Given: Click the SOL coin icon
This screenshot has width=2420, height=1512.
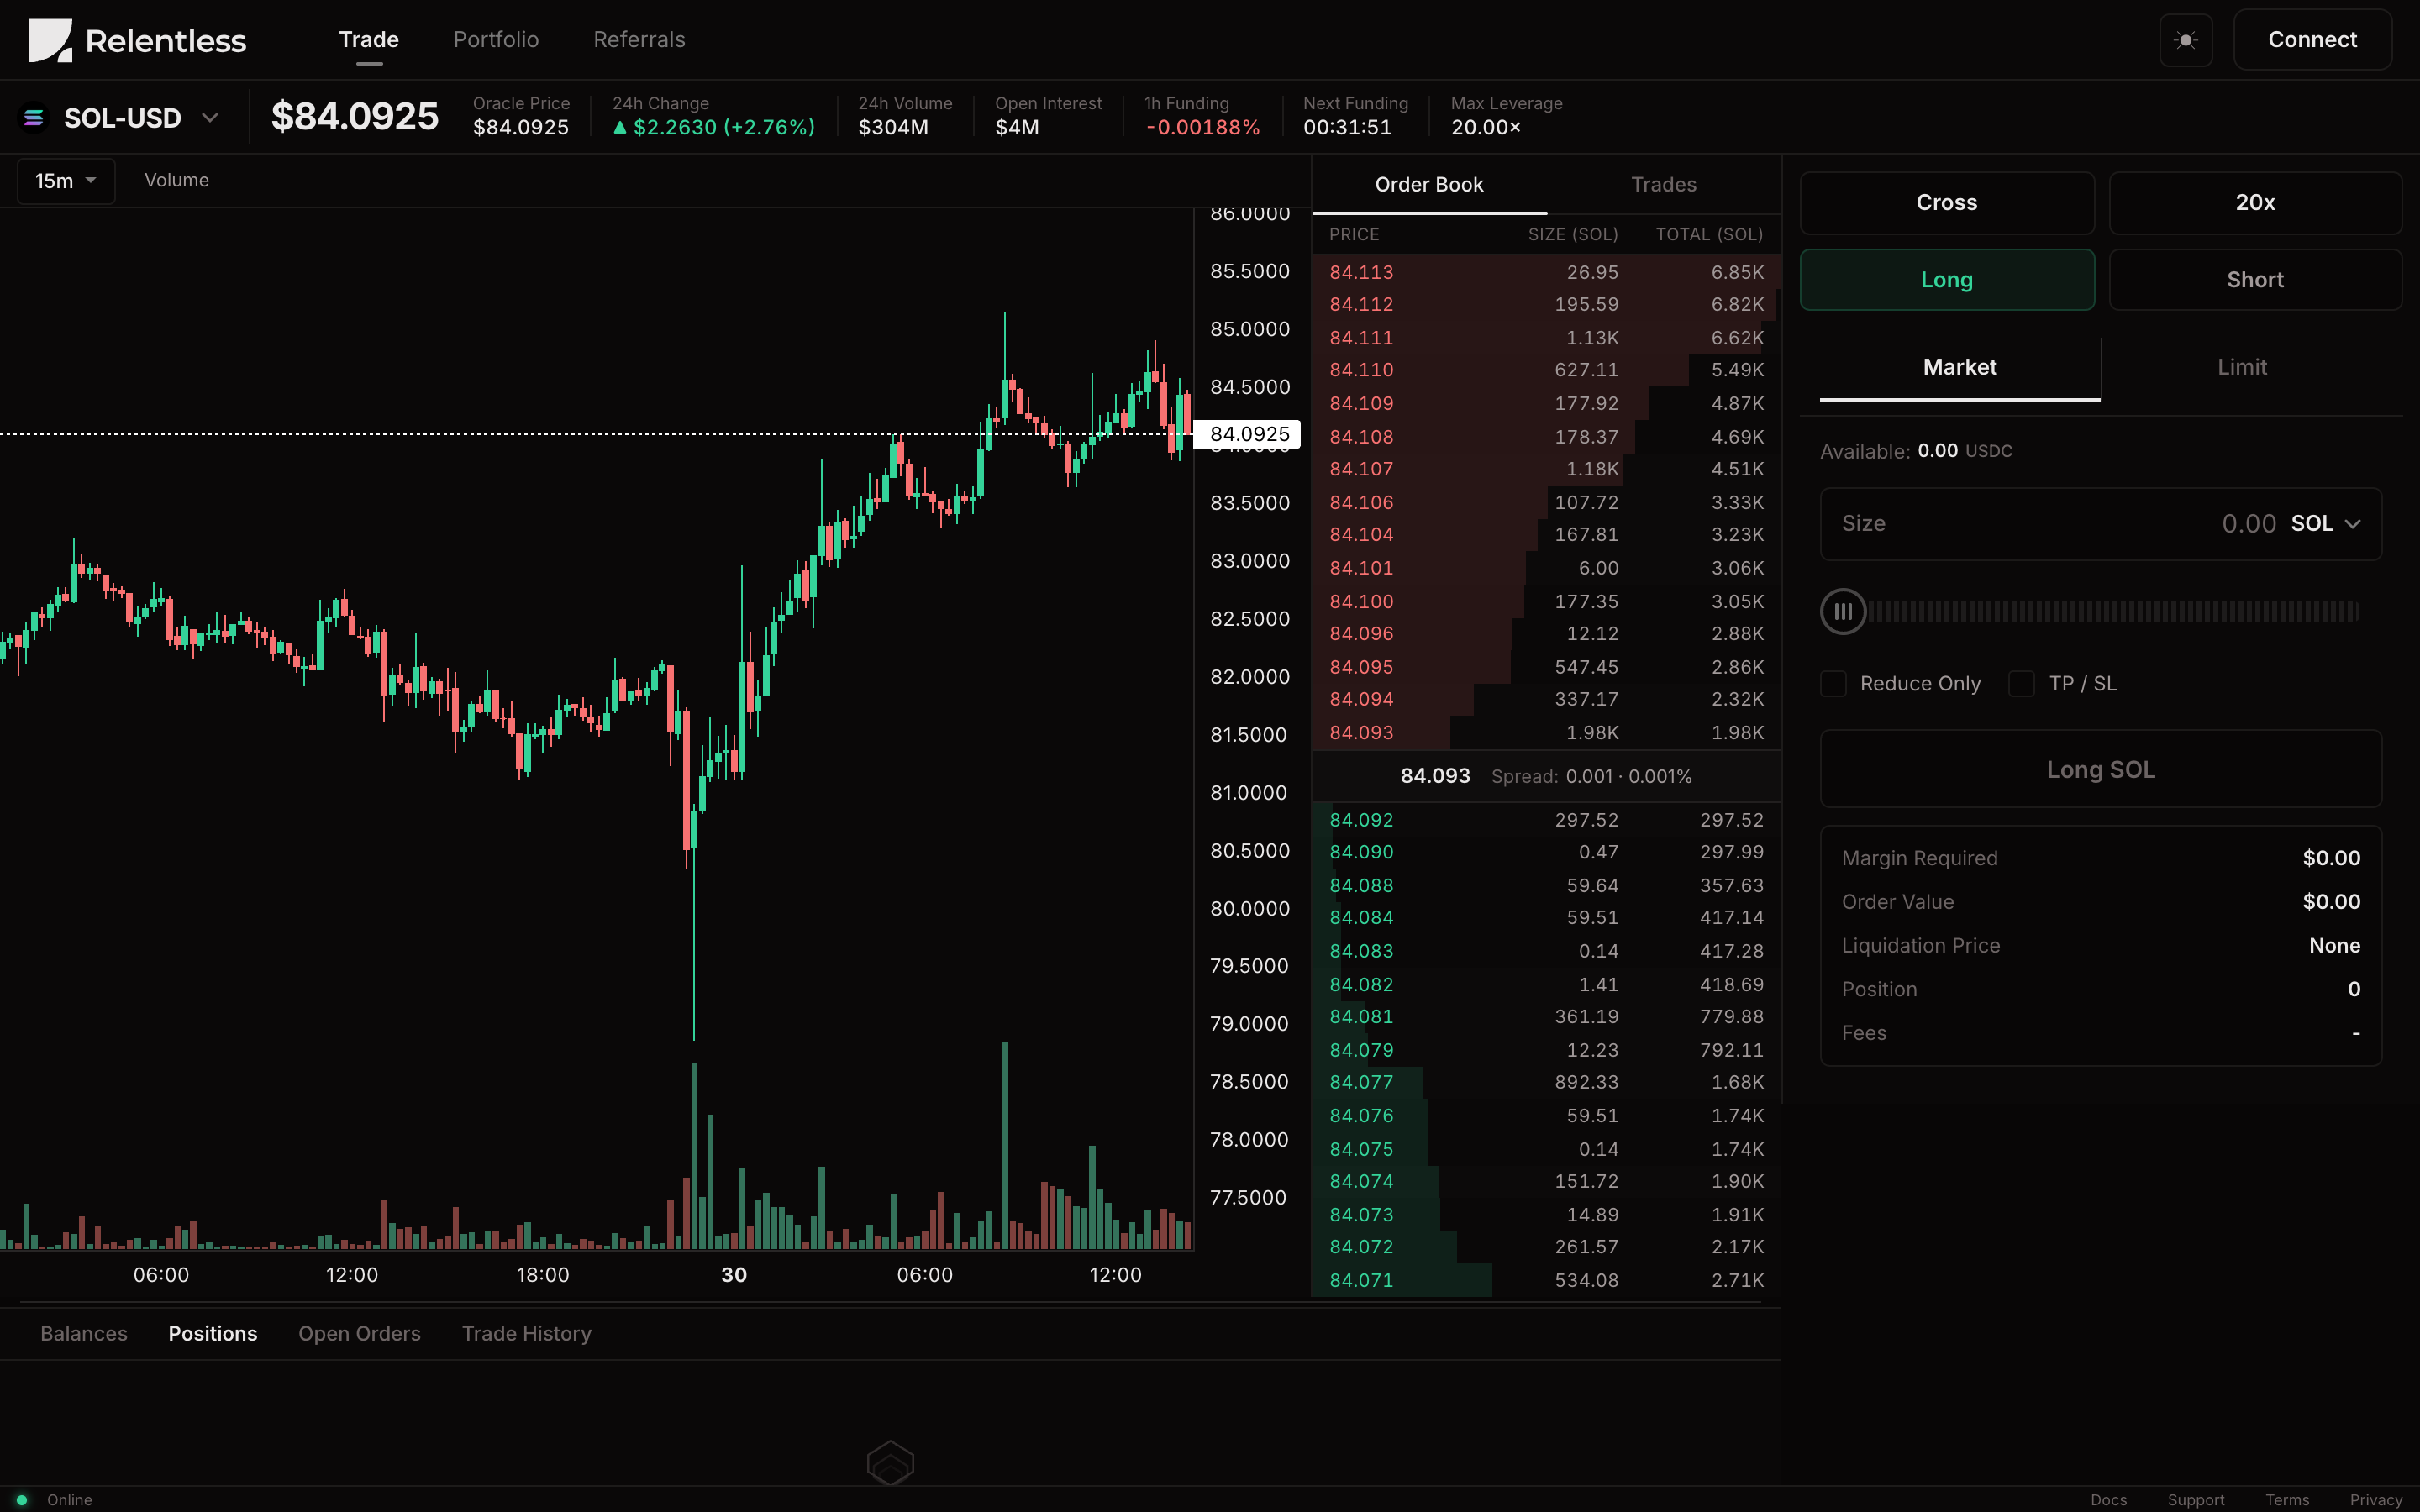Looking at the screenshot, I should 33,118.
